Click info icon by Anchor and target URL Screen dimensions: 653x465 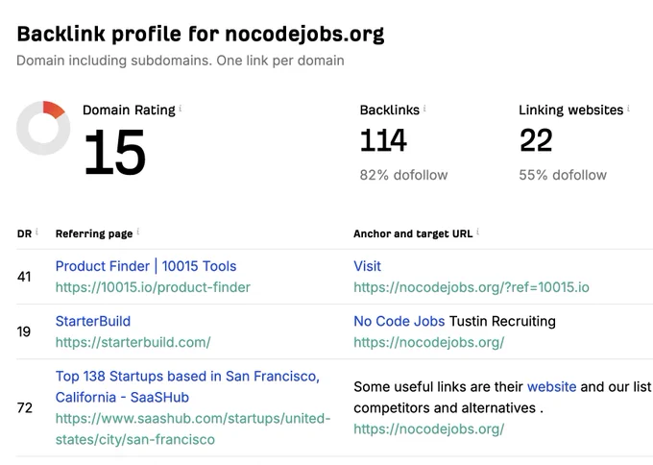tap(477, 232)
